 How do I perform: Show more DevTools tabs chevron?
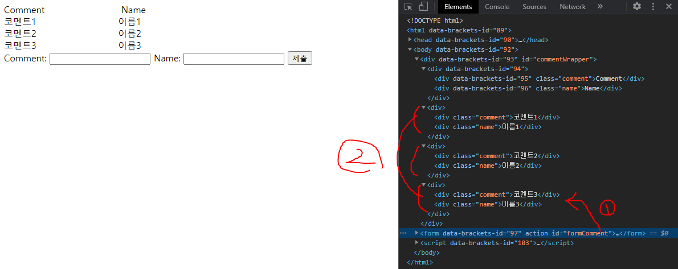tap(600, 6)
